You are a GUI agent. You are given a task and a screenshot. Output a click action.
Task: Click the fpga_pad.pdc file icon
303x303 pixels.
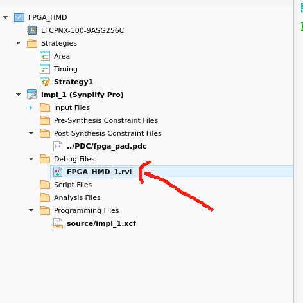(x=58, y=146)
